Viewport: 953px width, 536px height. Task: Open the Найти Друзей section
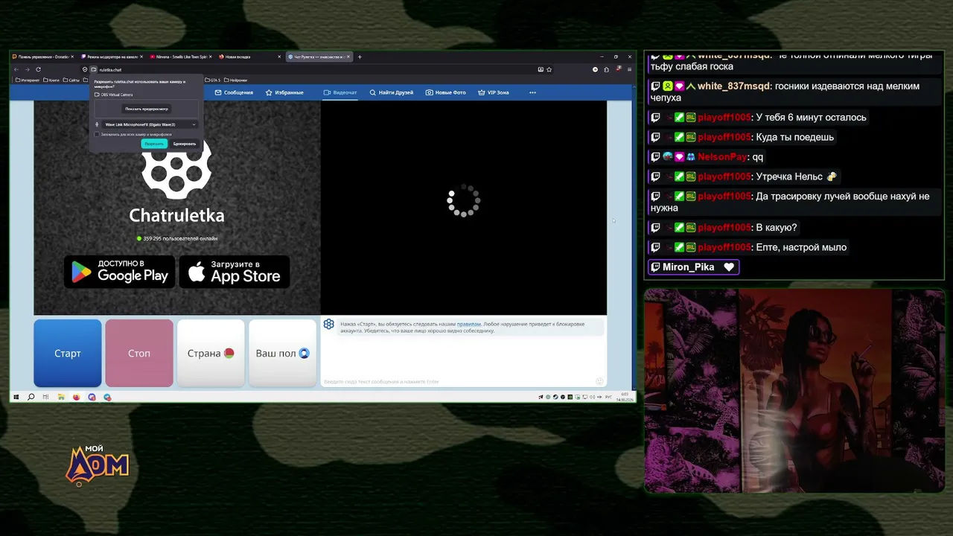click(x=392, y=92)
